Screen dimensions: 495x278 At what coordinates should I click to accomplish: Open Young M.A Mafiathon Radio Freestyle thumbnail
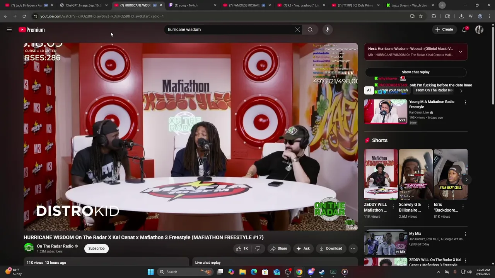[386, 111]
